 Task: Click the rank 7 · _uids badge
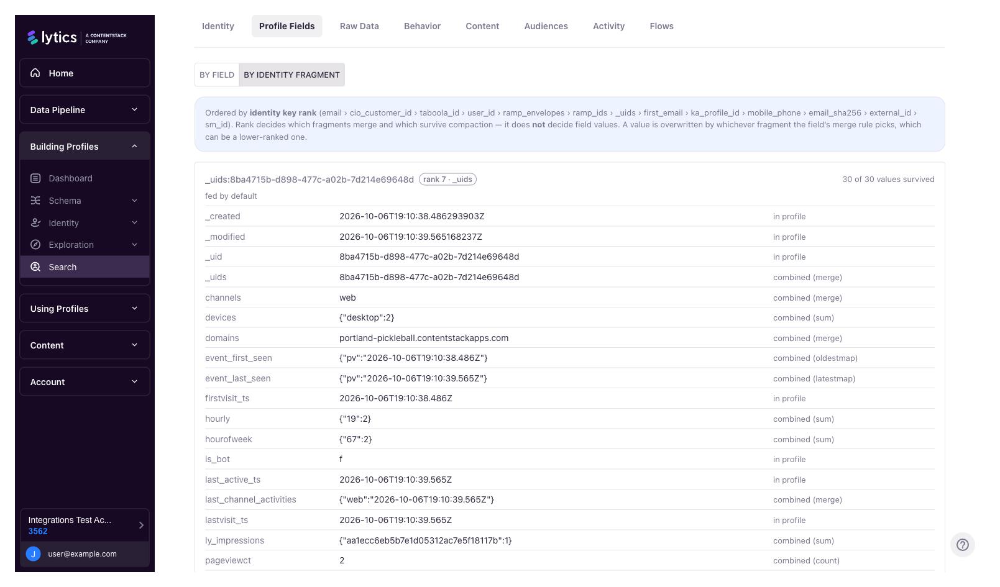click(x=447, y=180)
